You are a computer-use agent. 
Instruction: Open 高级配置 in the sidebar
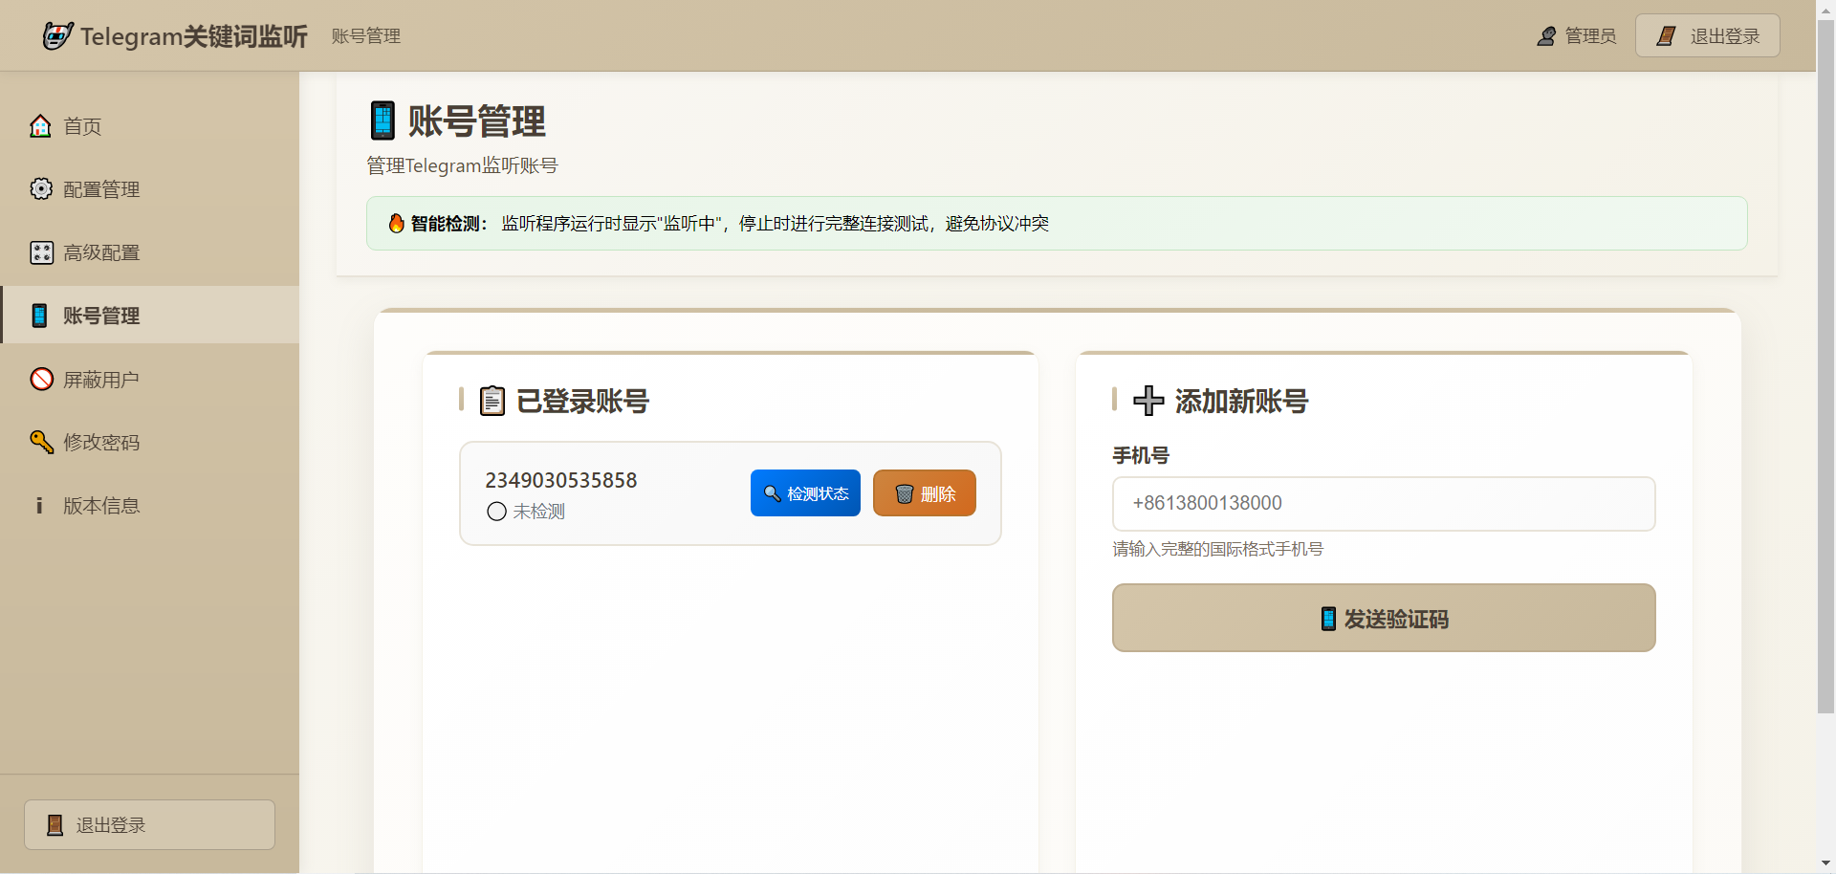pyautogui.click(x=101, y=252)
